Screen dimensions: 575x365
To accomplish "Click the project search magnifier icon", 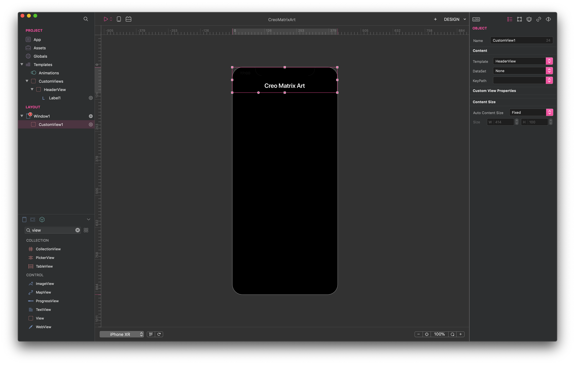I will [x=86, y=19].
